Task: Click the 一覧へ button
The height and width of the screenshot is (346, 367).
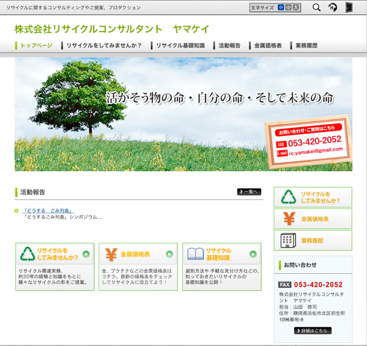Action: (249, 192)
